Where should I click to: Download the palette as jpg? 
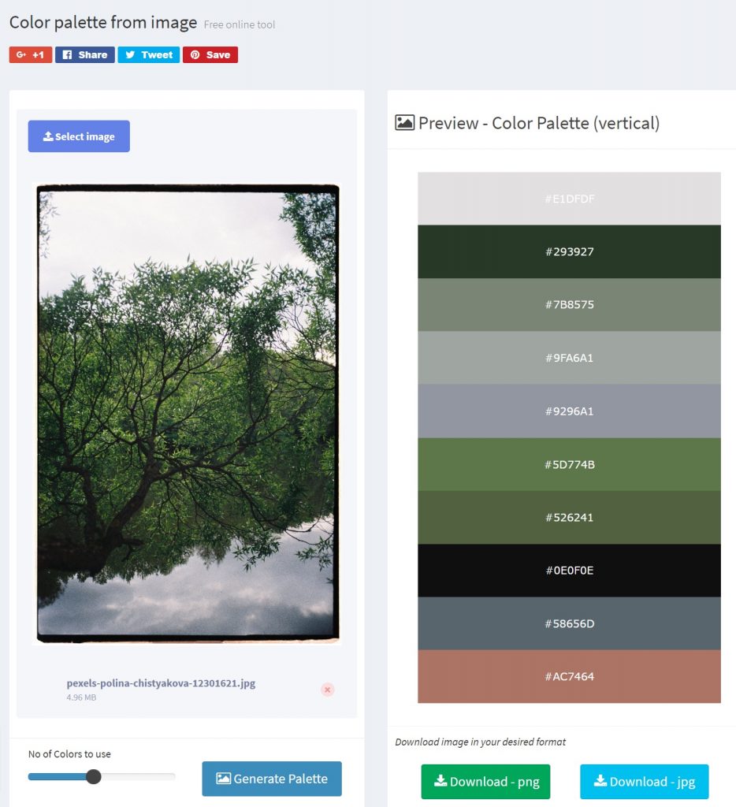pyautogui.click(x=645, y=782)
